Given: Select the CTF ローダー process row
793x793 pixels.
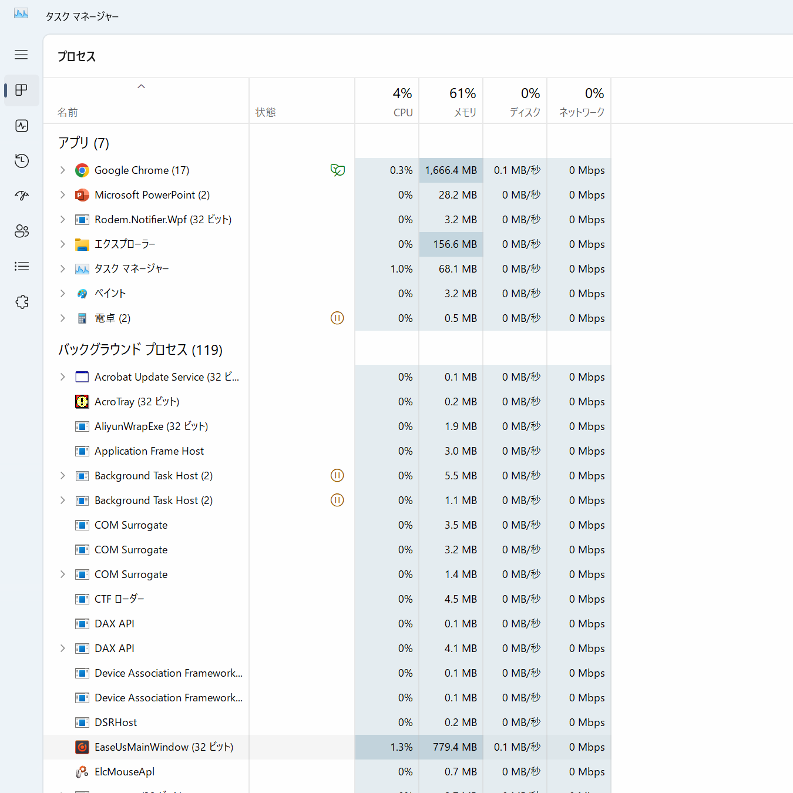Looking at the screenshot, I should 327,599.
